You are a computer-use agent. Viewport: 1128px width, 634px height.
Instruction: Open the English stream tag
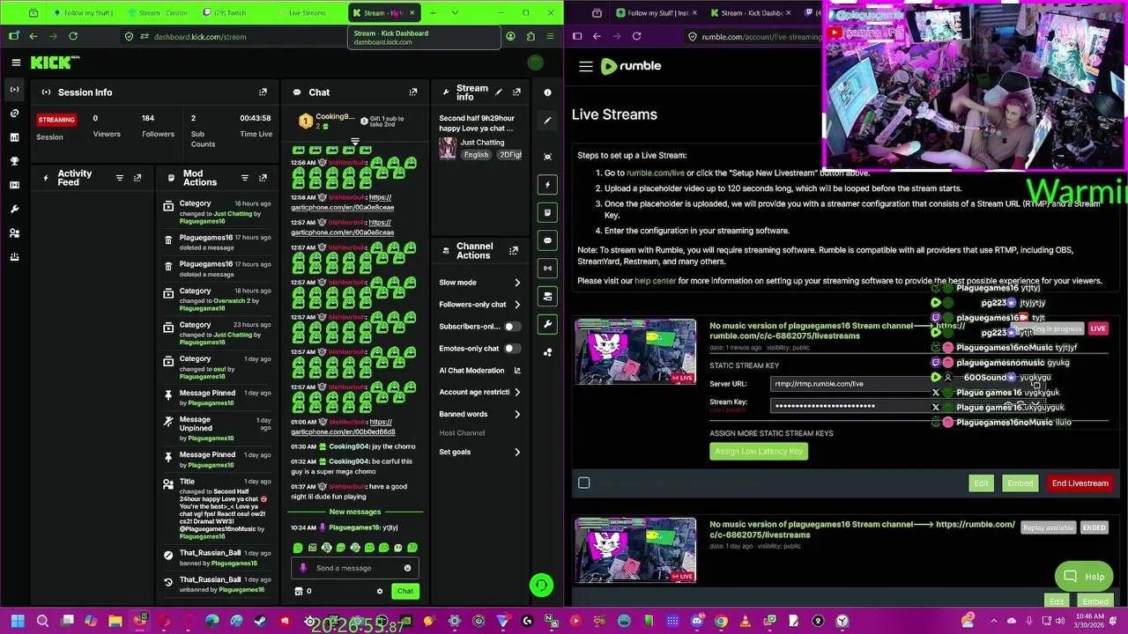[x=476, y=155]
